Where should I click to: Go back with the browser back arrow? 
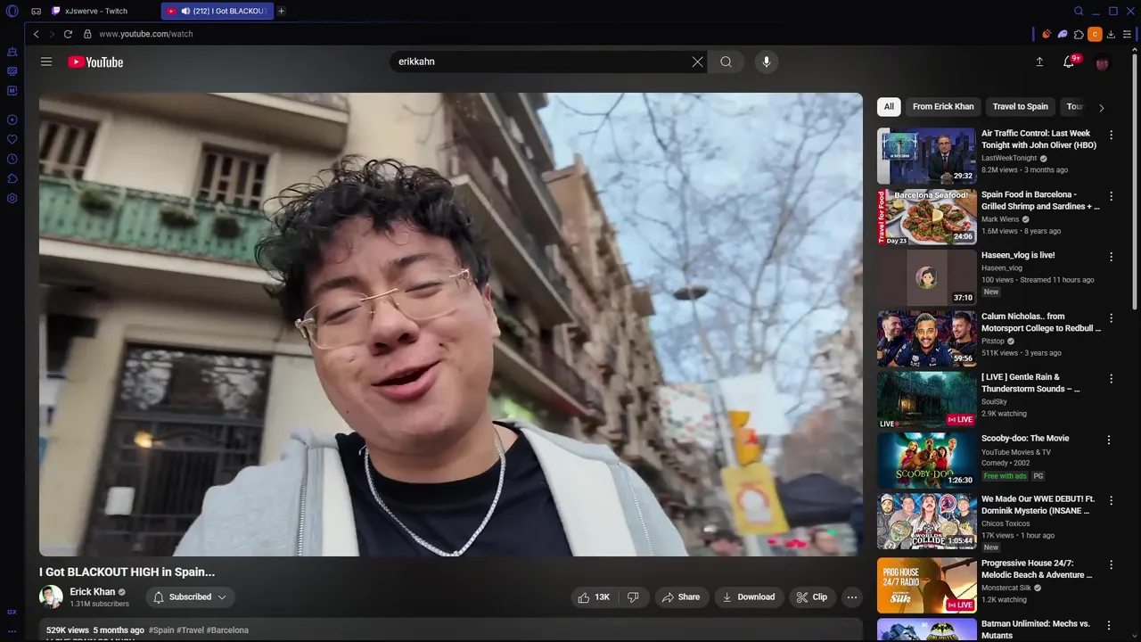point(36,34)
